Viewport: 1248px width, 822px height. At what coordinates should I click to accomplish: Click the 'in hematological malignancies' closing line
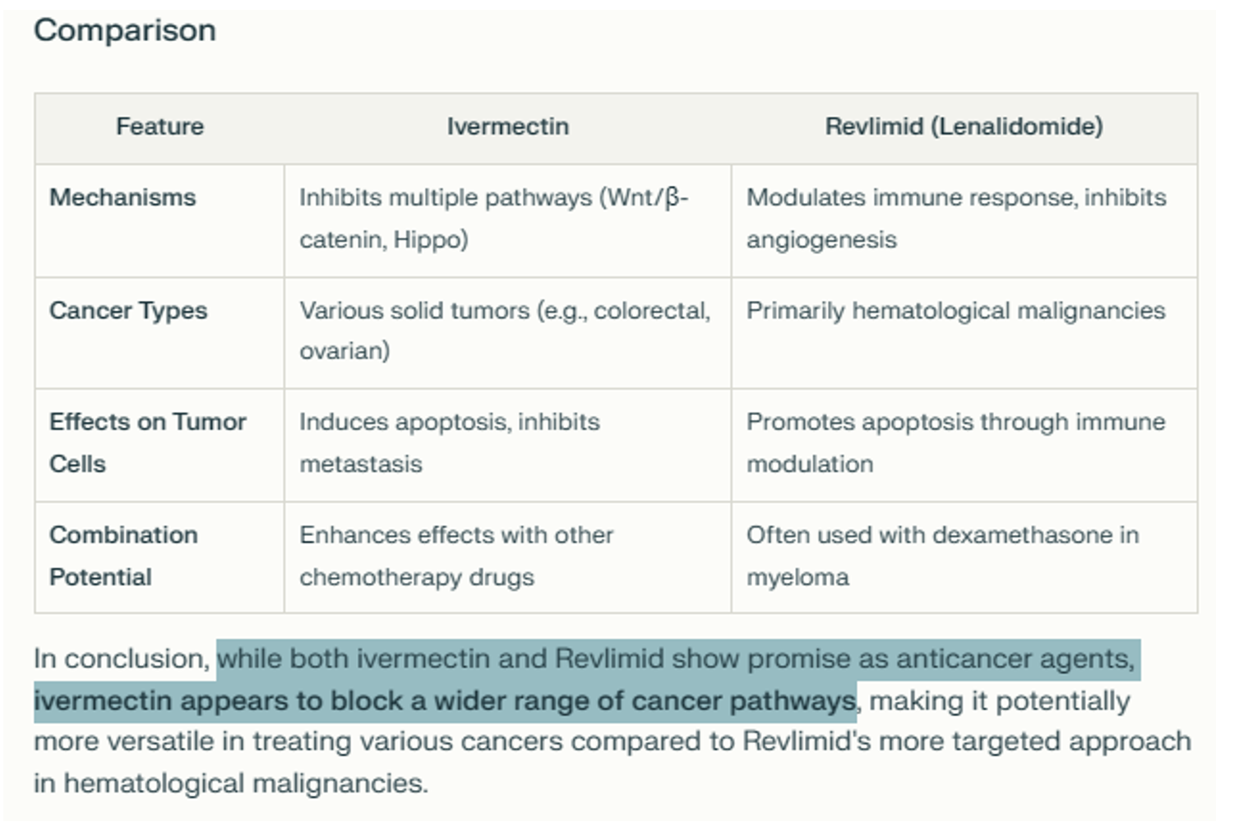tap(230, 783)
